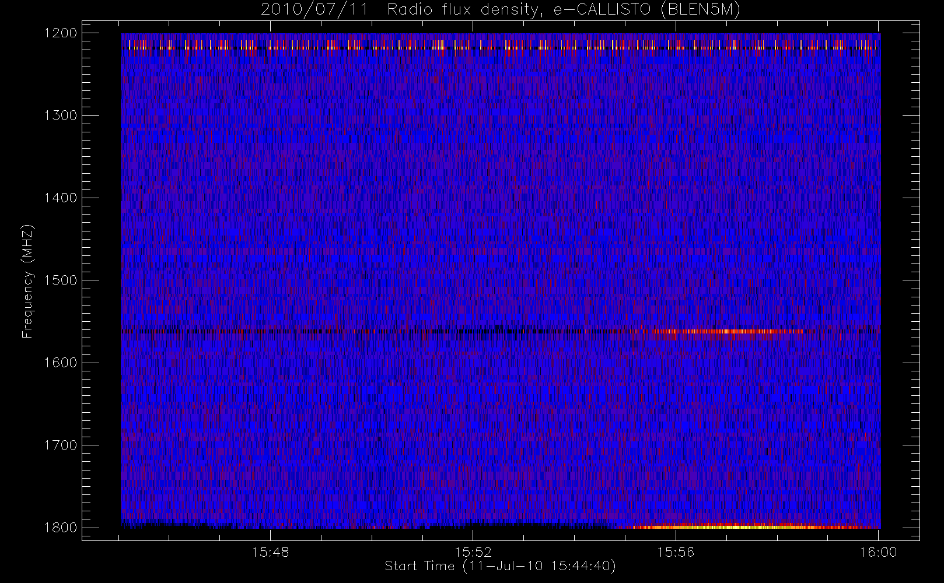This screenshot has width=944, height=583.
Task: Click the 1600 frequency tick label
Action: pos(61,363)
